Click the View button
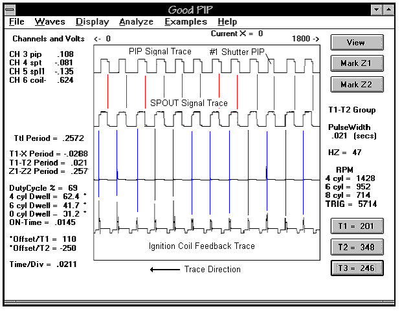The image size is (402, 311). coord(357,43)
